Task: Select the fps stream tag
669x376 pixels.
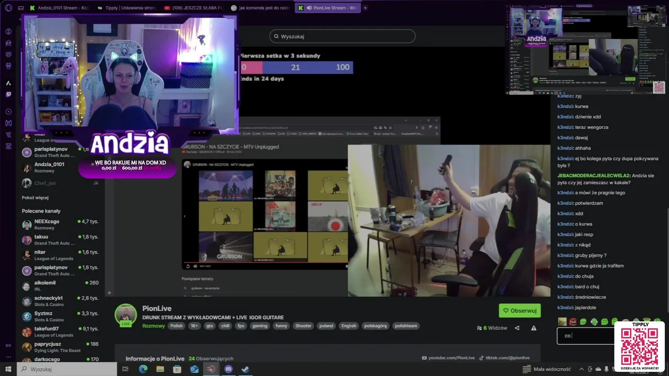Action: pos(241,326)
